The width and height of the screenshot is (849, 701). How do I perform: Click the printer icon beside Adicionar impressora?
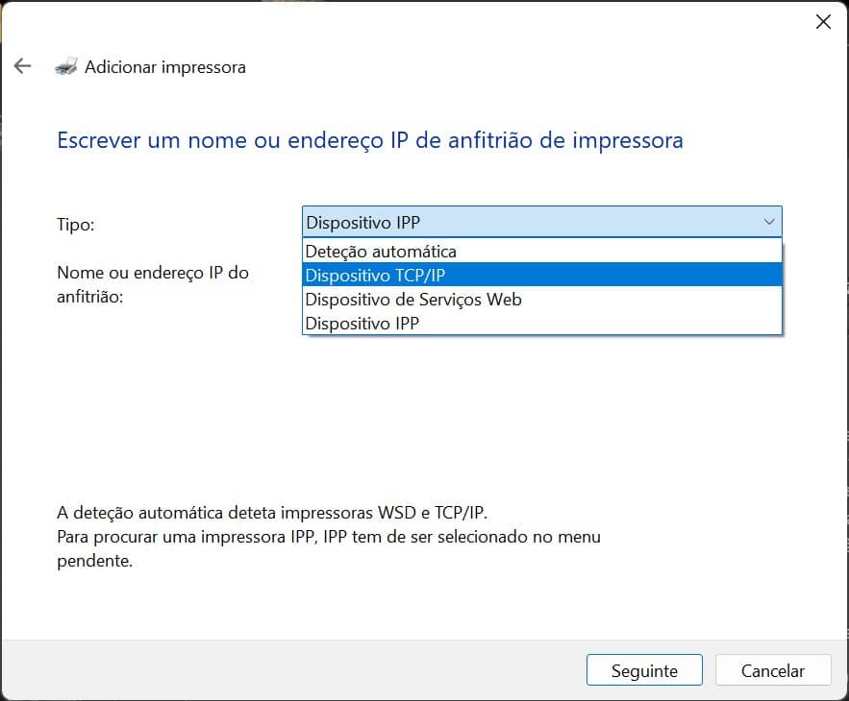tap(66, 67)
